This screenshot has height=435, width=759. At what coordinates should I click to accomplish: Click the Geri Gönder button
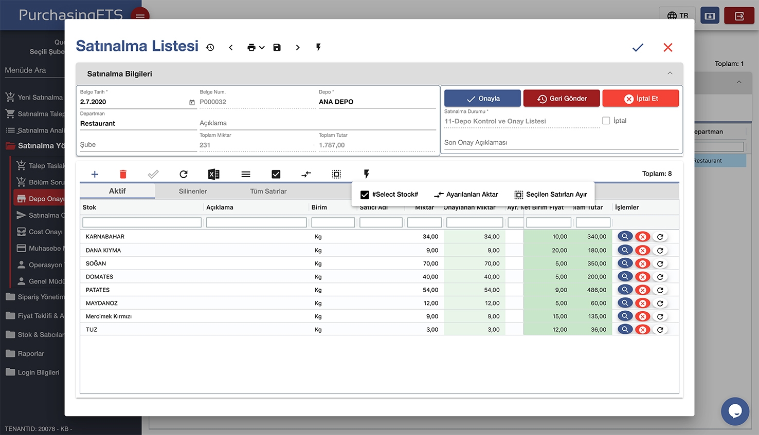pos(562,98)
